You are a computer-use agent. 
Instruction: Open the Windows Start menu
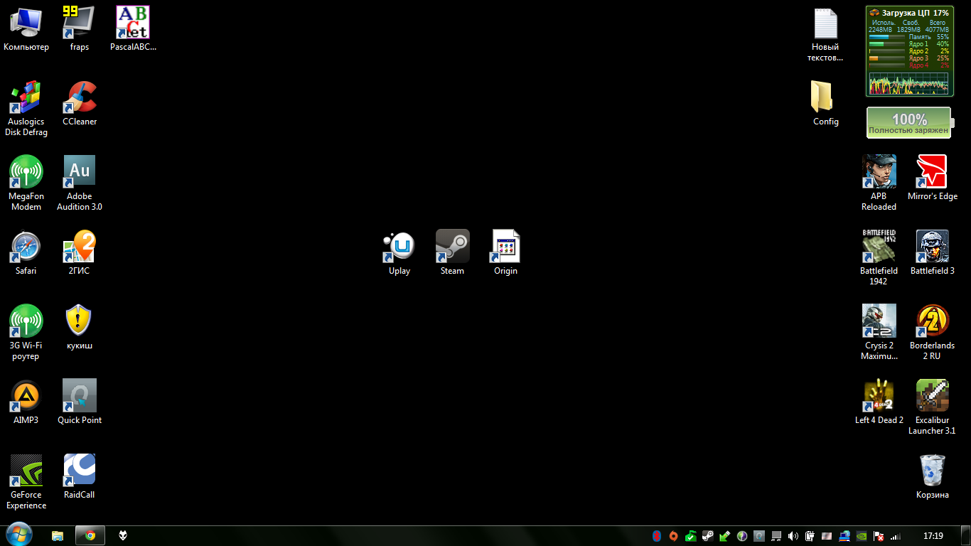18,535
